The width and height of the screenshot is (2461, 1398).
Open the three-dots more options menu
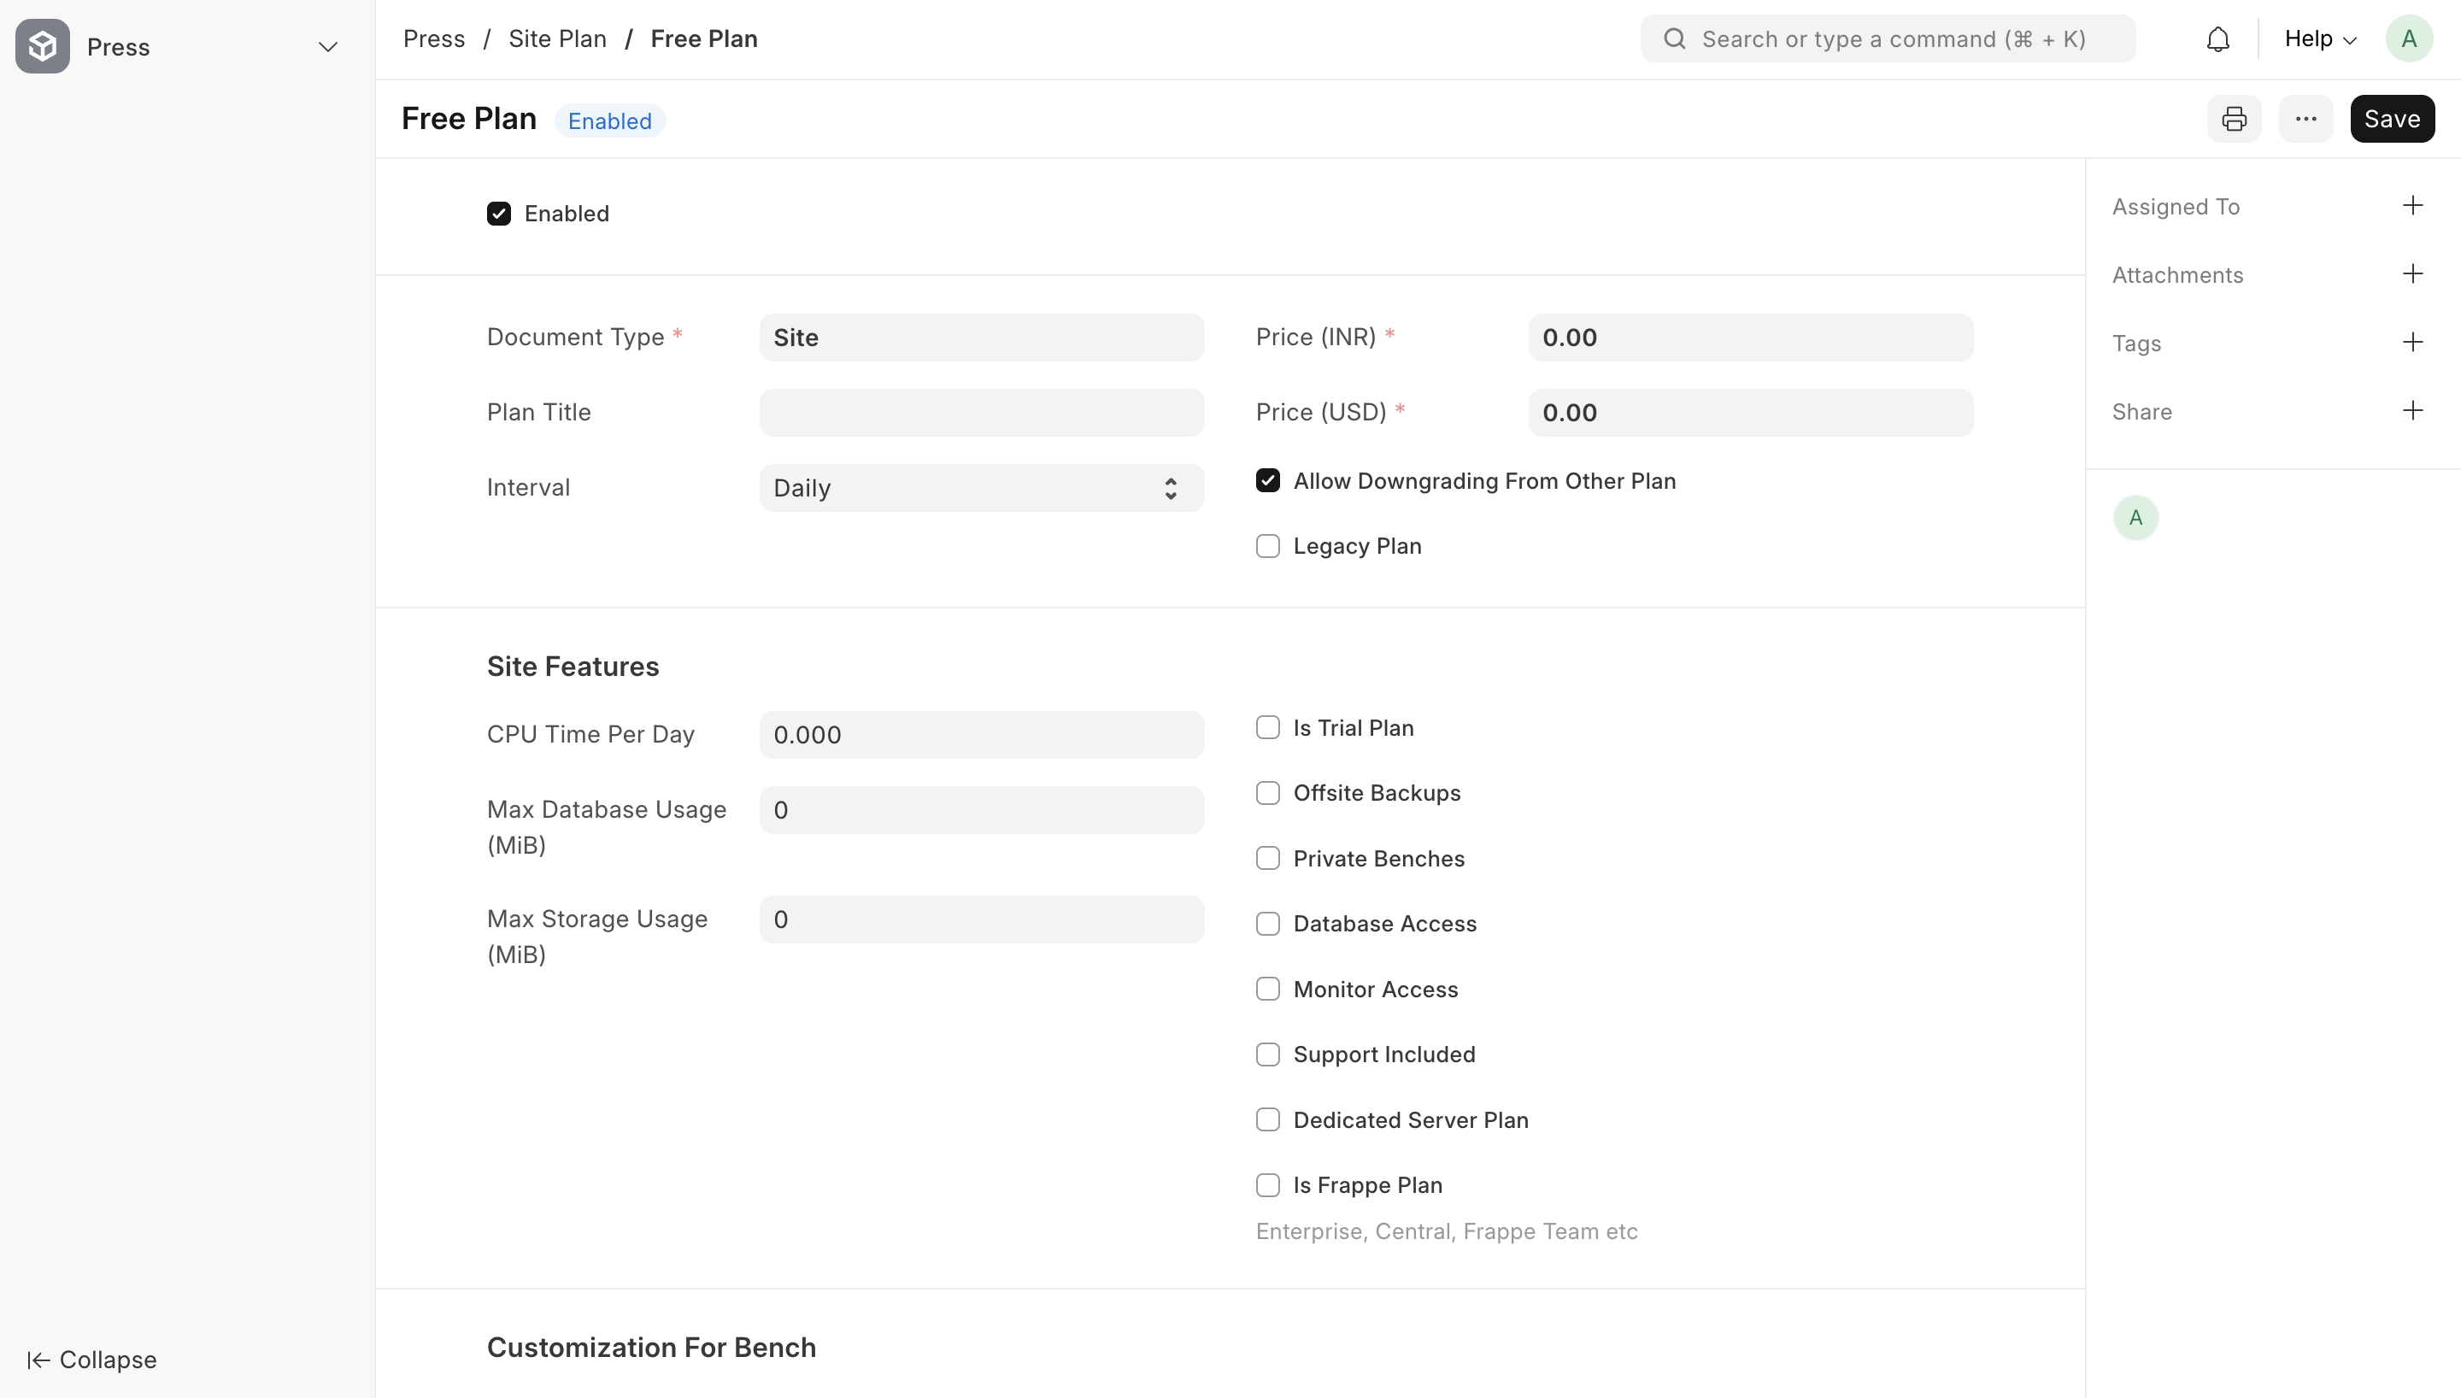point(2305,119)
